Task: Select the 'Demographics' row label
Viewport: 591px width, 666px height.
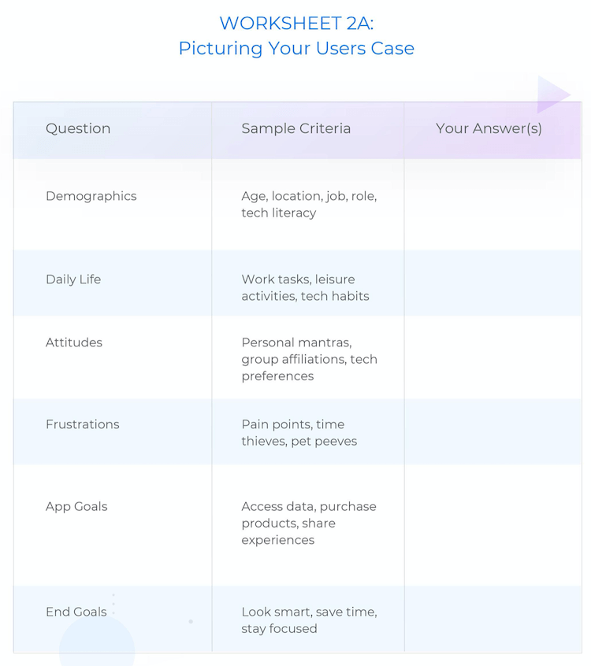Action: pyautogui.click(x=91, y=196)
